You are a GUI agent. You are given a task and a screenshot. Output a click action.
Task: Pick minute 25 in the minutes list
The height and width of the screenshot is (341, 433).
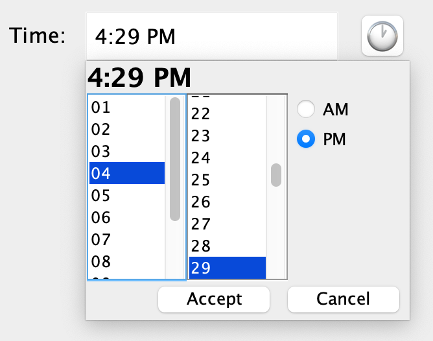click(x=227, y=180)
